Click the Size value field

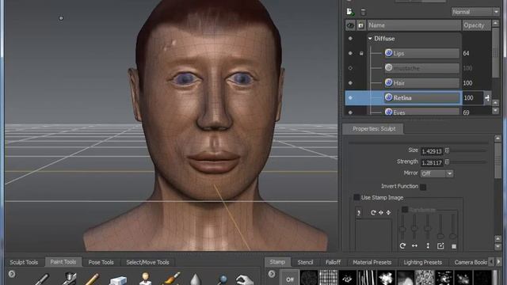432,151
